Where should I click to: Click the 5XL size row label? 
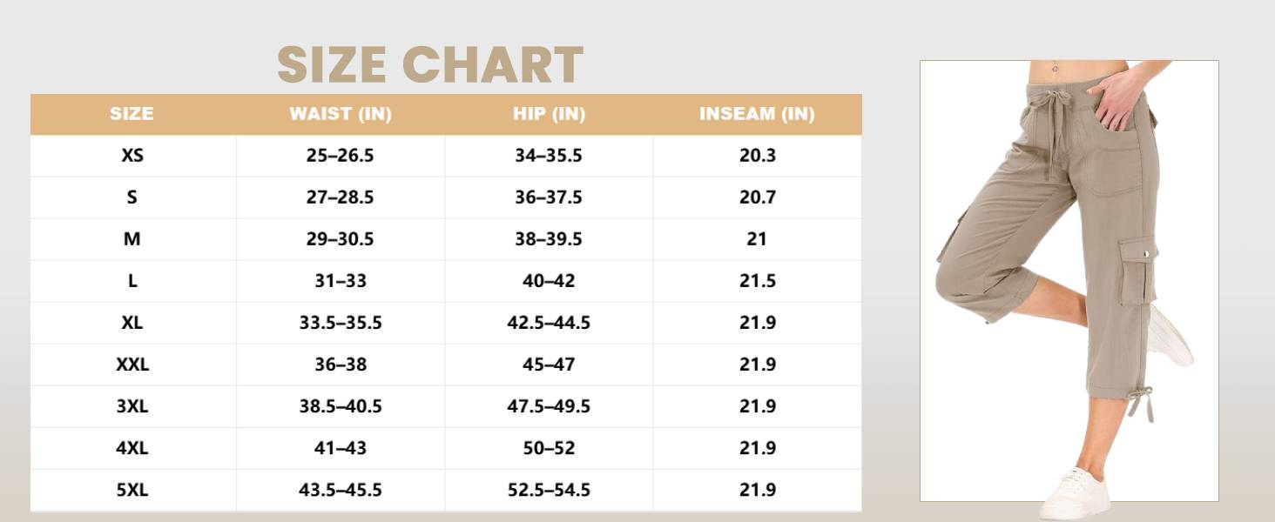coord(132,490)
